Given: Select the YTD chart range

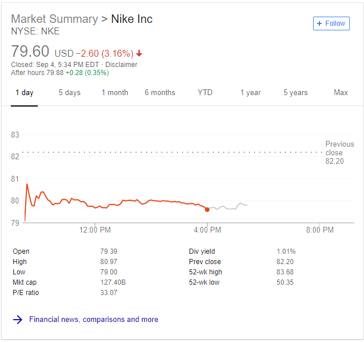Looking at the screenshot, I should coord(205,93).
